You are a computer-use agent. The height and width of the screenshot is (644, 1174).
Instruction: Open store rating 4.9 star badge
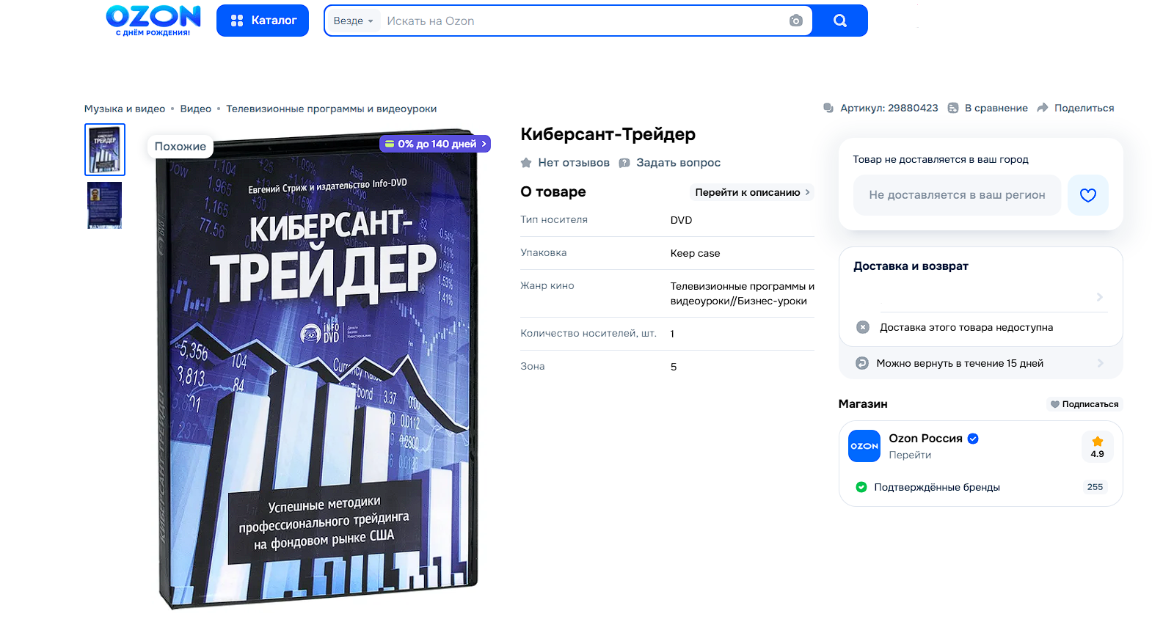pos(1097,447)
